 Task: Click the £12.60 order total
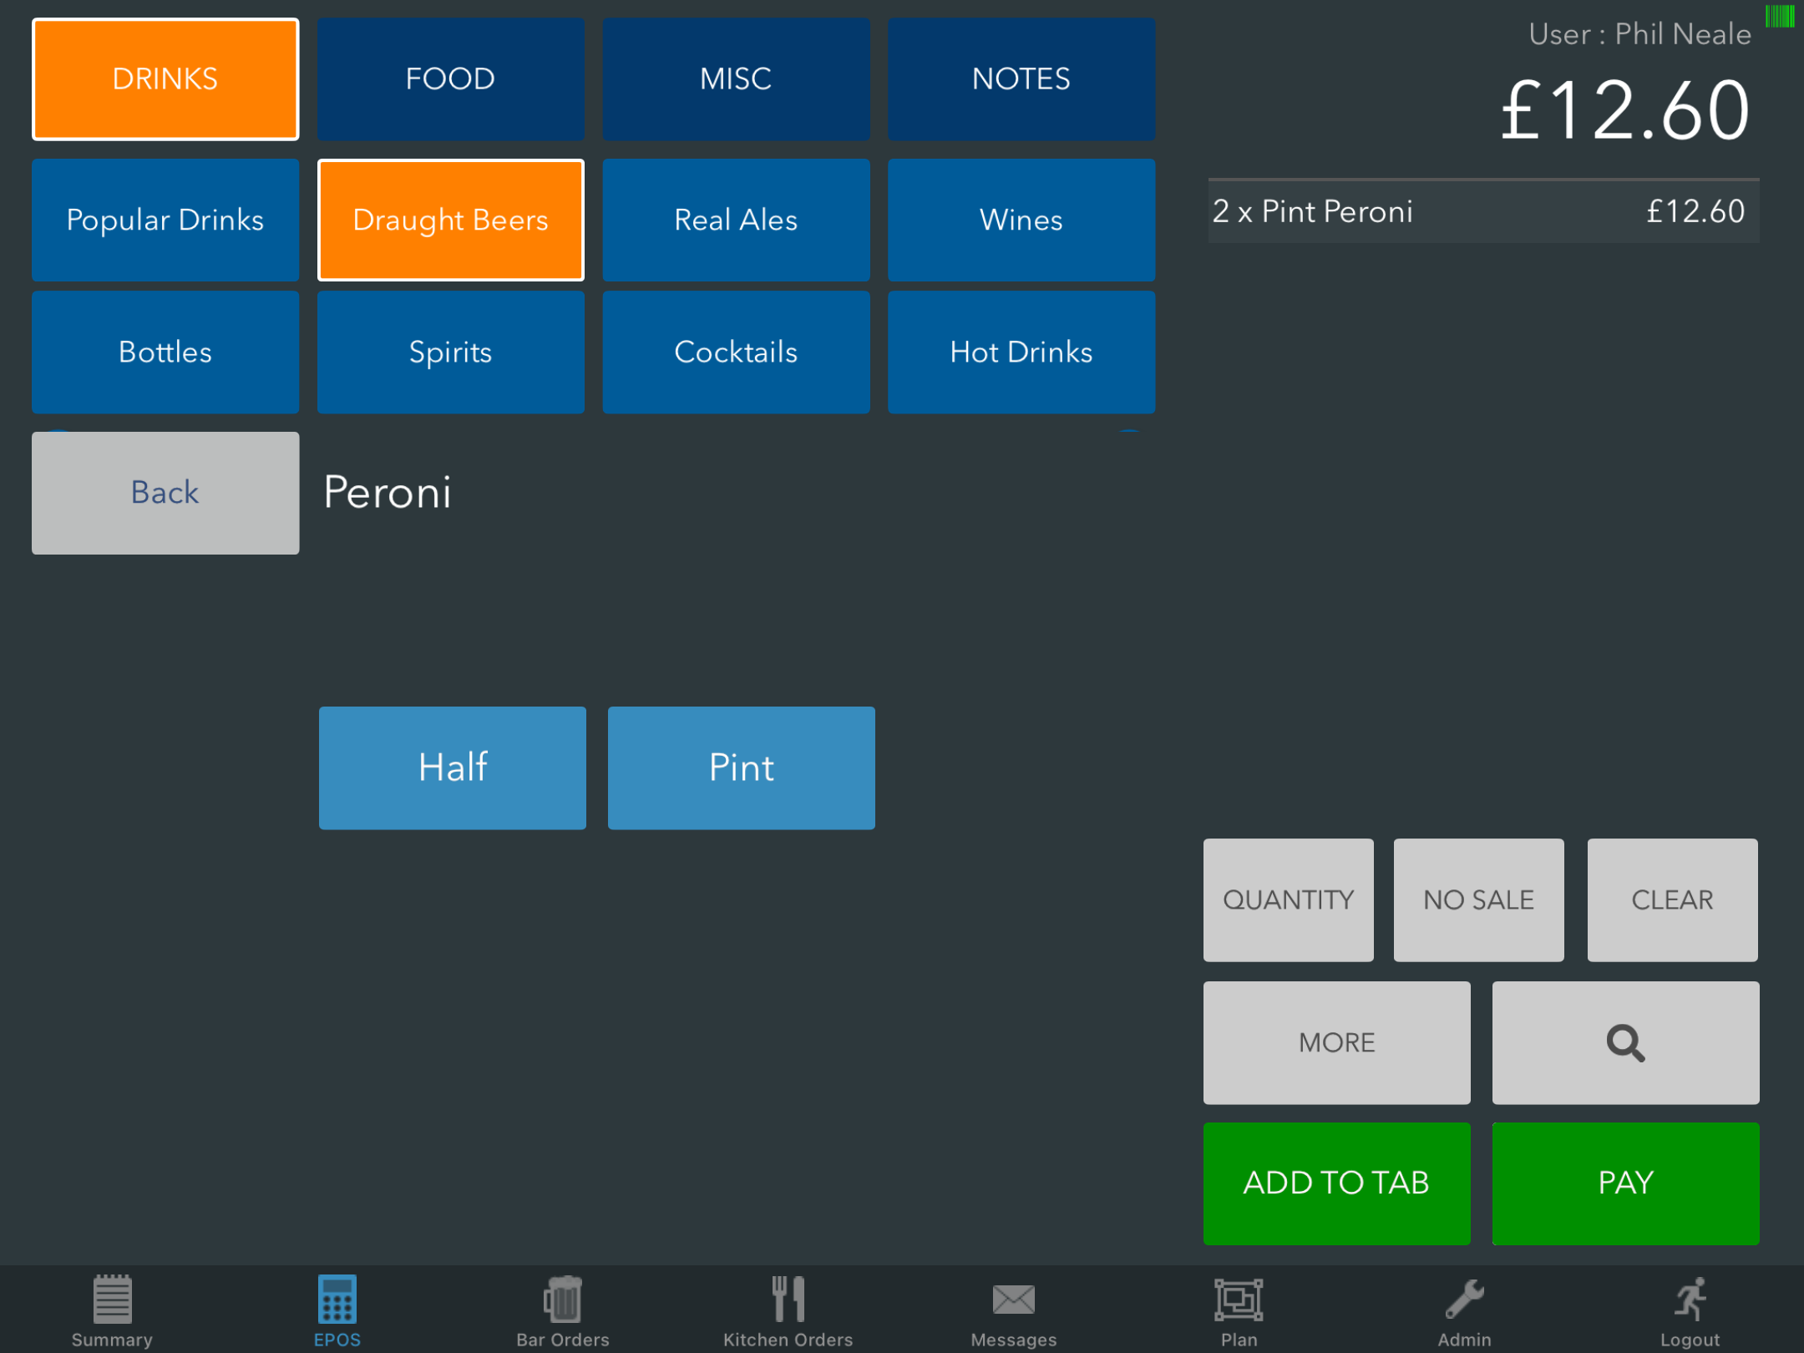tap(1624, 110)
